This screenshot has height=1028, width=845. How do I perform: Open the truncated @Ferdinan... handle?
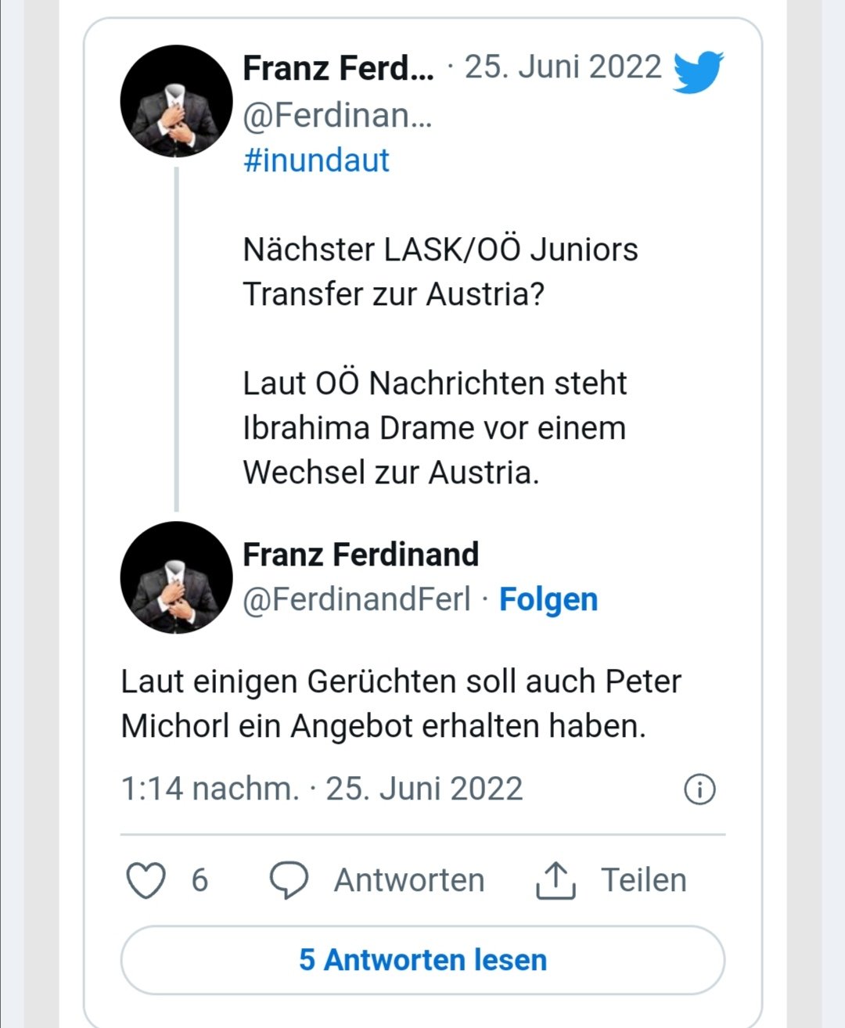pos(337,116)
